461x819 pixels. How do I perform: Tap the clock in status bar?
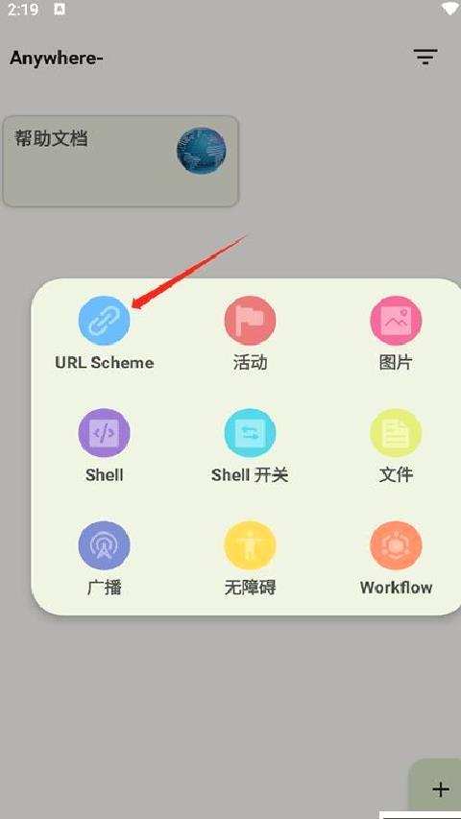[x=23, y=10]
